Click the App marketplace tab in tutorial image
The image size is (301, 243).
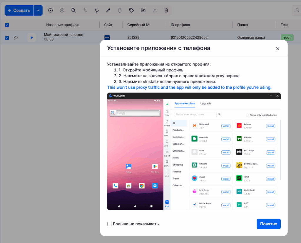pyautogui.click(x=185, y=103)
